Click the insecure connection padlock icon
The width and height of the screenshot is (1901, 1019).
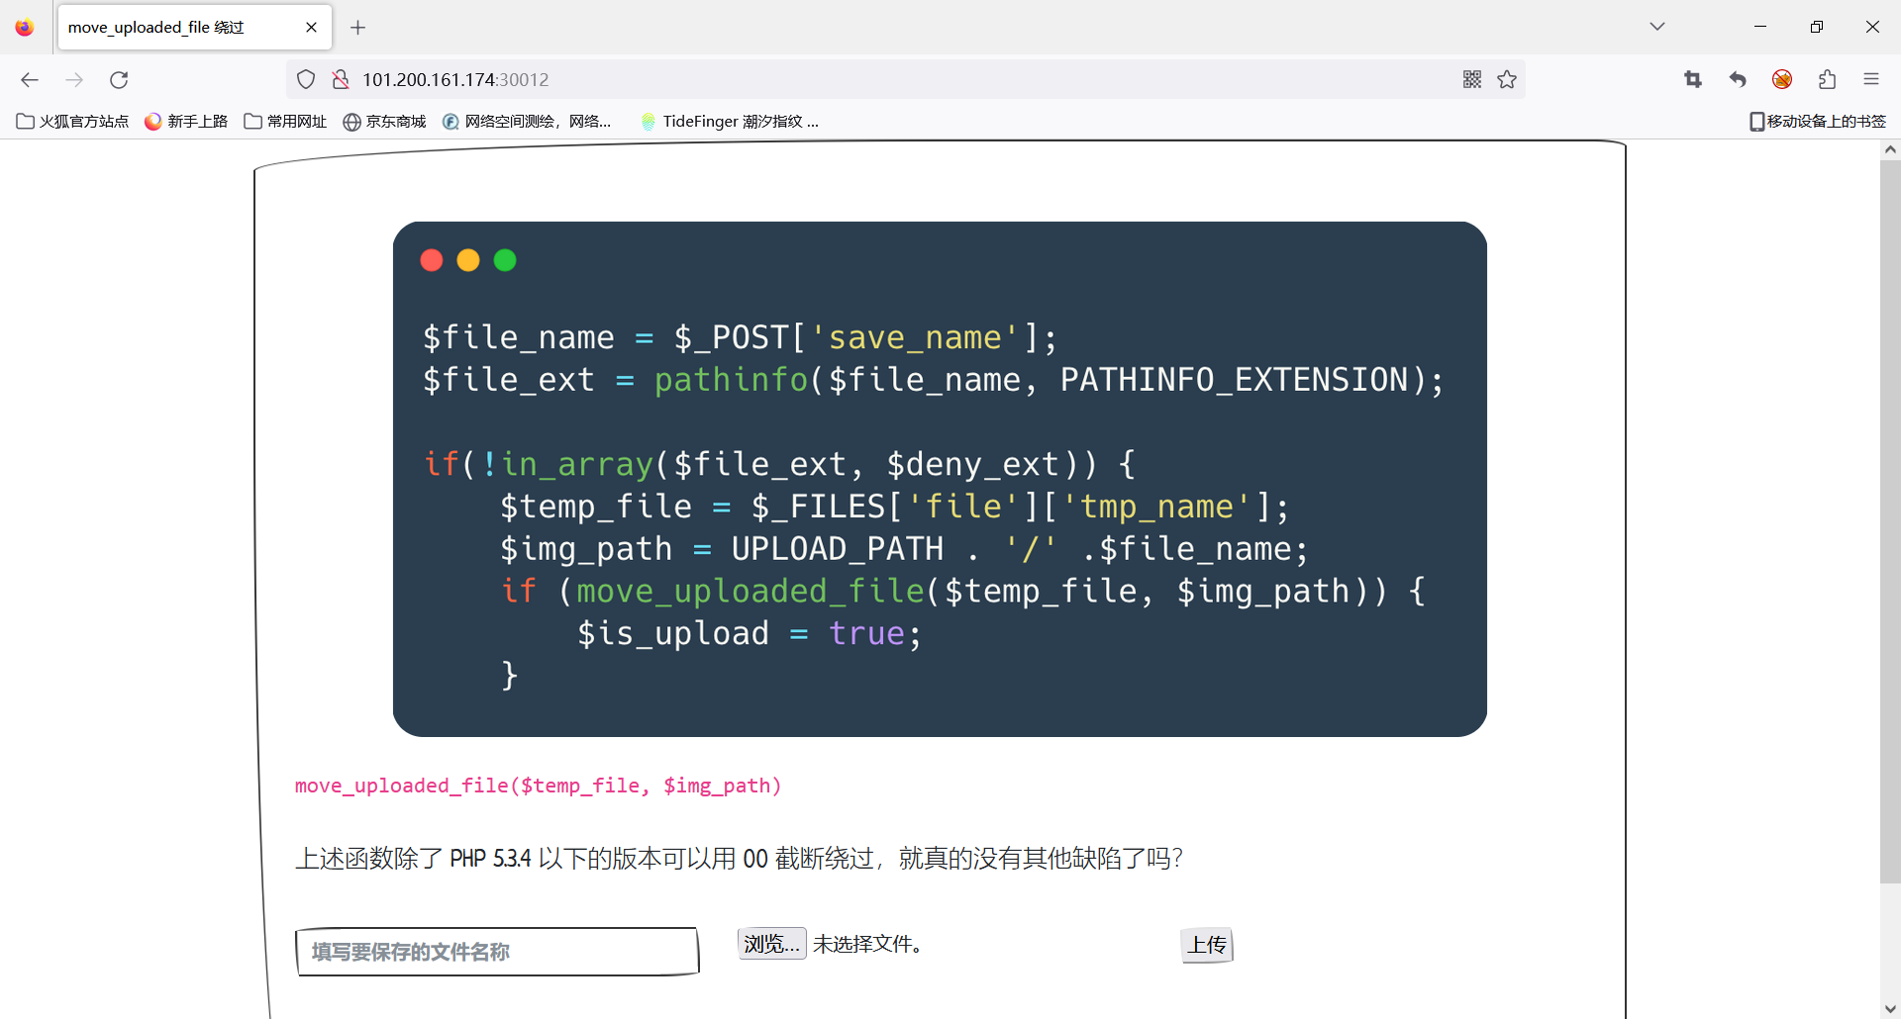coord(341,79)
